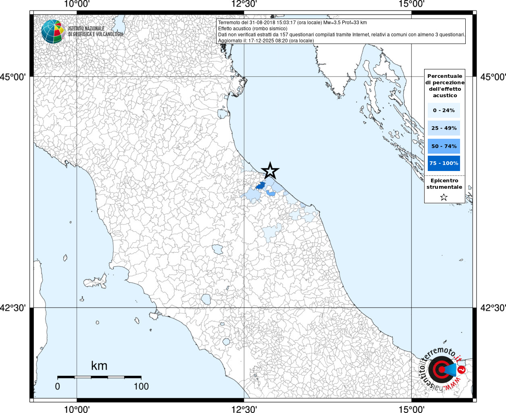Click the legend star under Epicentro strumentale
The image size is (506, 413).
pyautogui.click(x=444, y=197)
